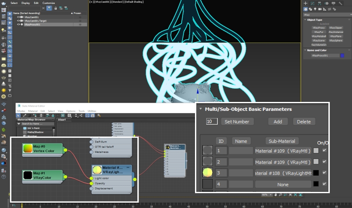The image size is (352, 208).
Task: Click the funnel filter icon in Scene Explorer
Action: point(49,8)
